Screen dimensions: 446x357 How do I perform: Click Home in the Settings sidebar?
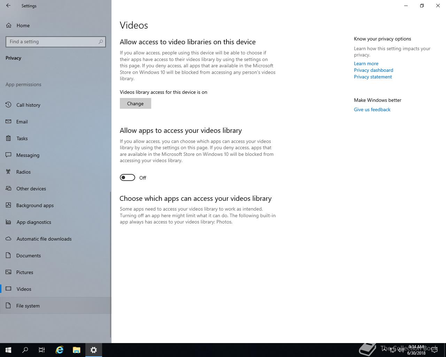pyautogui.click(x=56, y=25)
